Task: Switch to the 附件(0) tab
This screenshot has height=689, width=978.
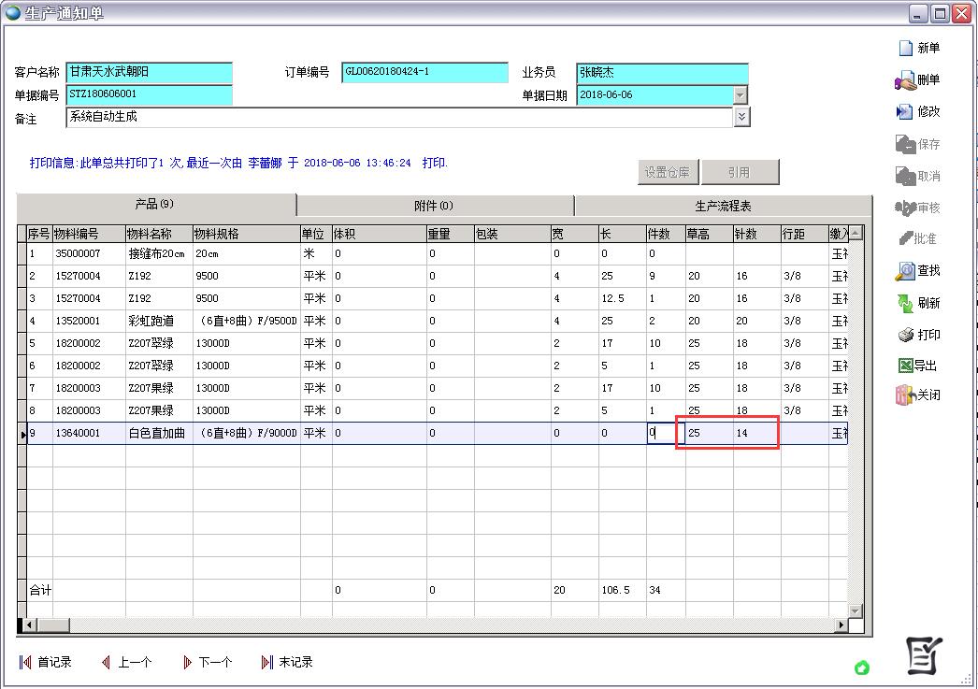Action: point(434,206)
